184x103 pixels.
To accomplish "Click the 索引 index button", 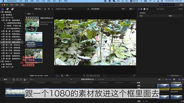I will click(x=6, y=79).
